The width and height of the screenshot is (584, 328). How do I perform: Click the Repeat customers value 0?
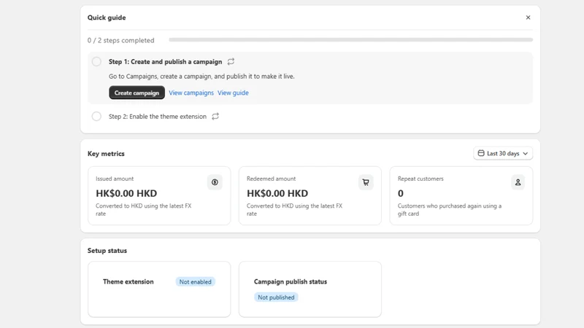point(400,193)
